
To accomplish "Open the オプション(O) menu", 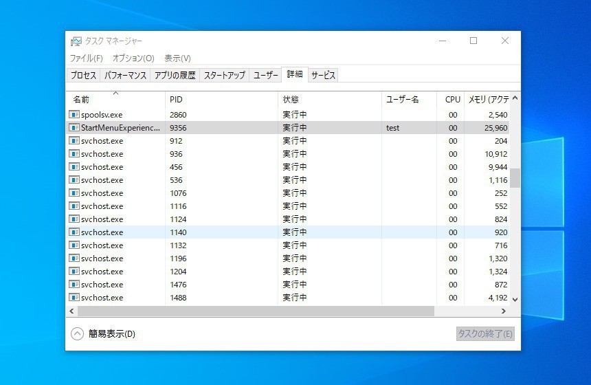I will 133,58.
